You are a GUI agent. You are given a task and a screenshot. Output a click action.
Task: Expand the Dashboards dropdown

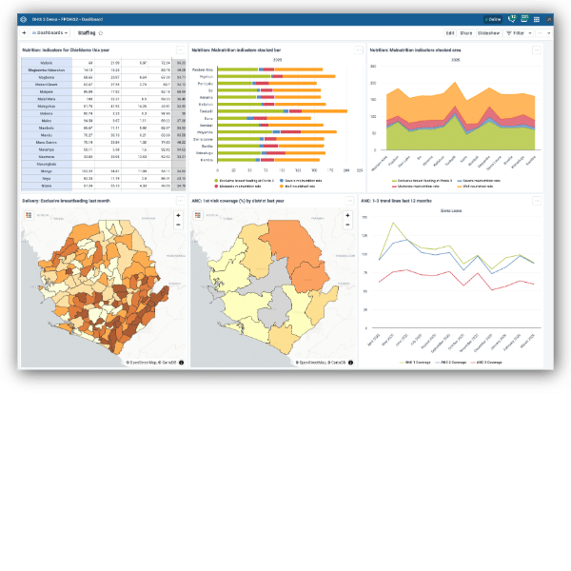[x=48, y=32]
